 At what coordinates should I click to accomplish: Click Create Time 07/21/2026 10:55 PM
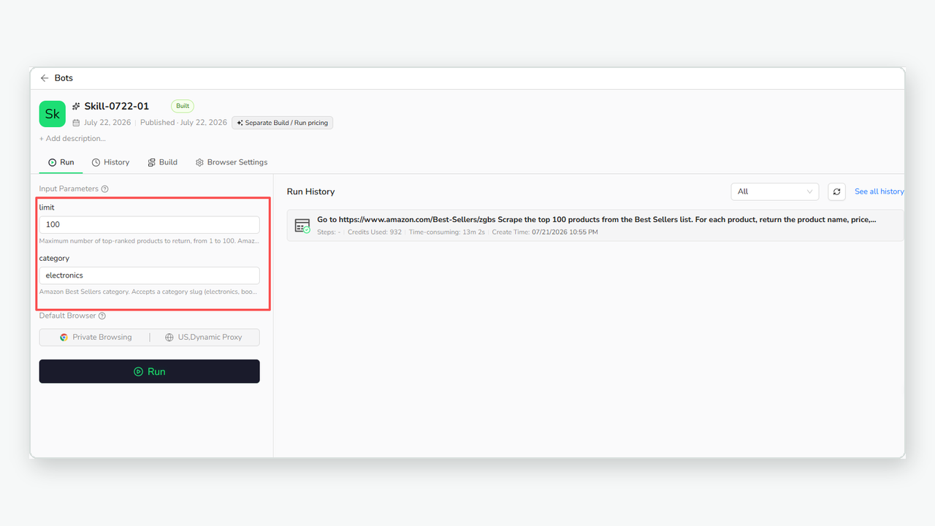545,232
